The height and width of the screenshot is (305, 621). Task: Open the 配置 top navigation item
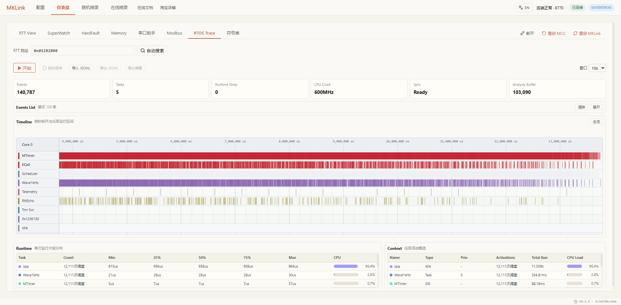(40, 7)
